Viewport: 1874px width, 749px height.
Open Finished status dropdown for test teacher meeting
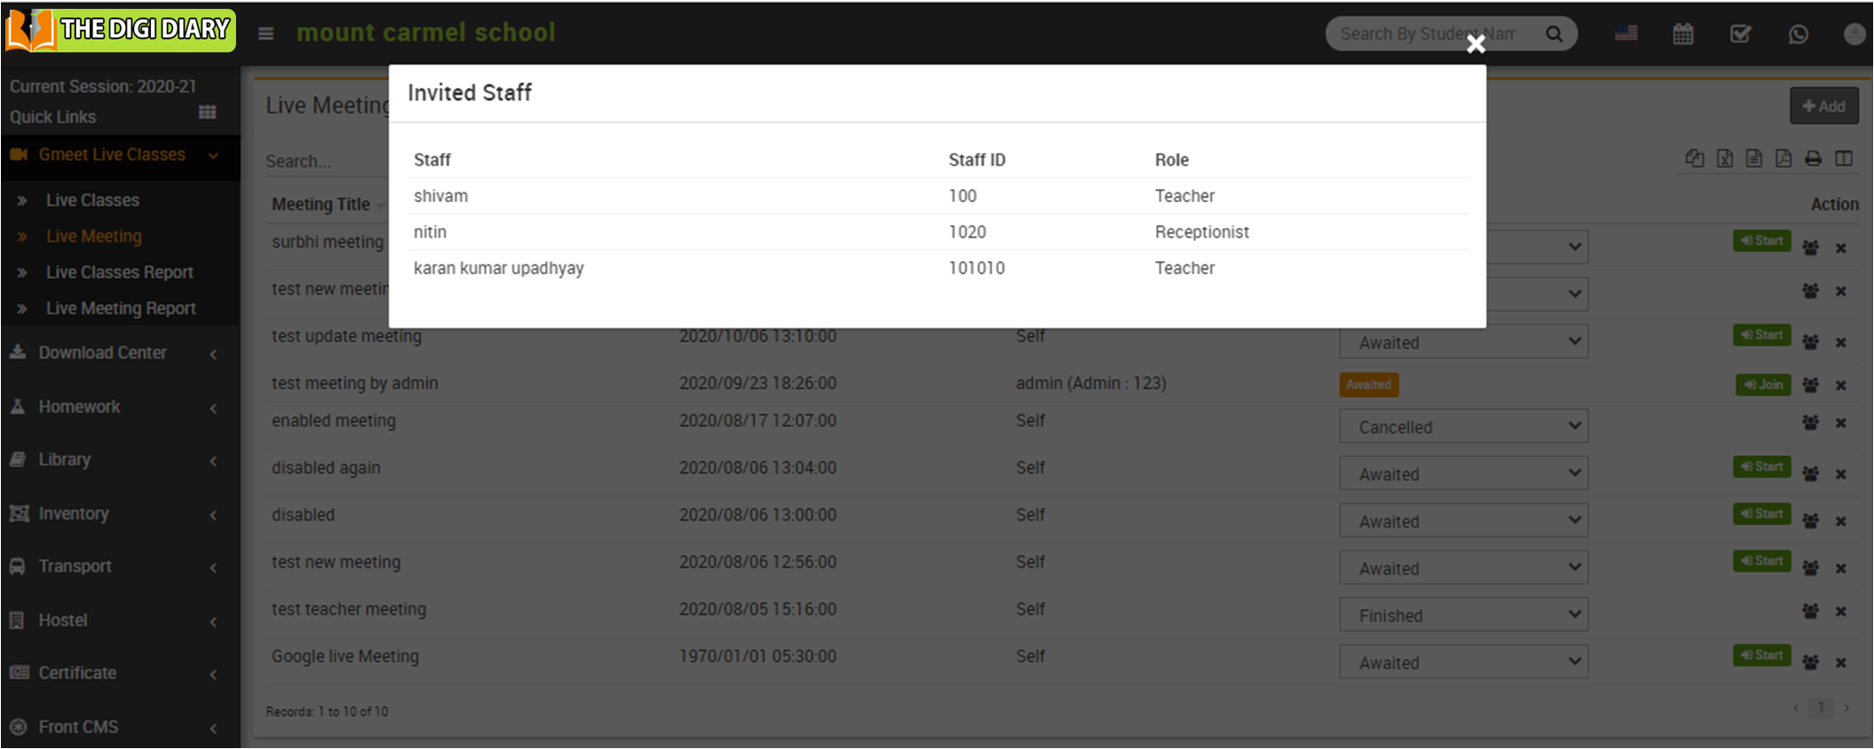click(1463, 615)
